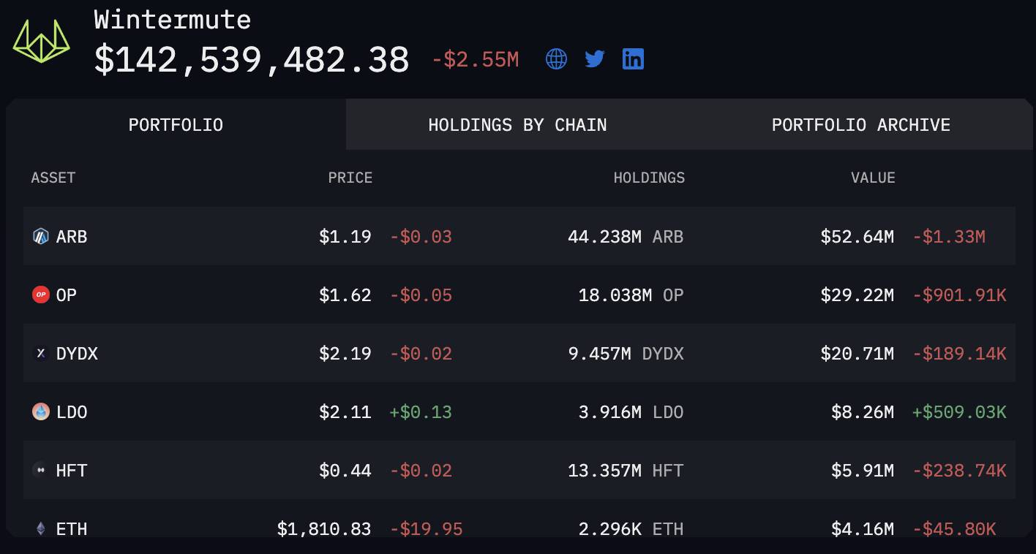Open the Portfolio Archive tab
Screen dimensions: 1036x554
pyautogui.click(x=861, y=125)
